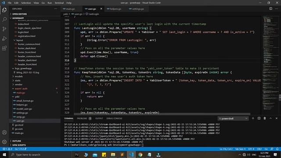Open the Terminal menu

tap(59, 3)
